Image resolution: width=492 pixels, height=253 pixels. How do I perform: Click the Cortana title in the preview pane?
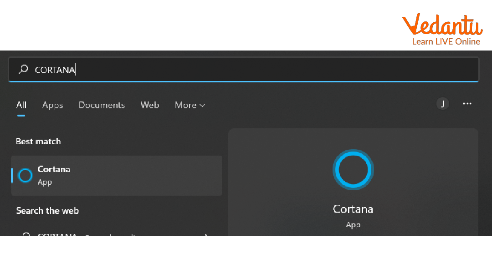tap(353, 209)
